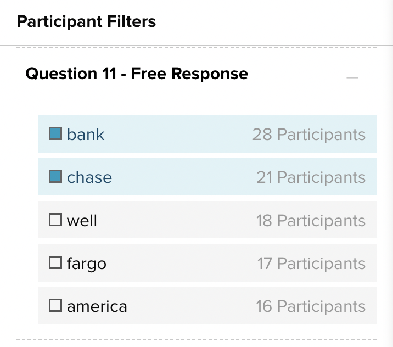Click the well keyword label
Viewport: 393px width, 347px height.
click(x=82, y=221)
